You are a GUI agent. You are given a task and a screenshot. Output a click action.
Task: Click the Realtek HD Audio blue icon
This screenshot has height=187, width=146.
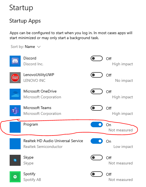point(15,144)
